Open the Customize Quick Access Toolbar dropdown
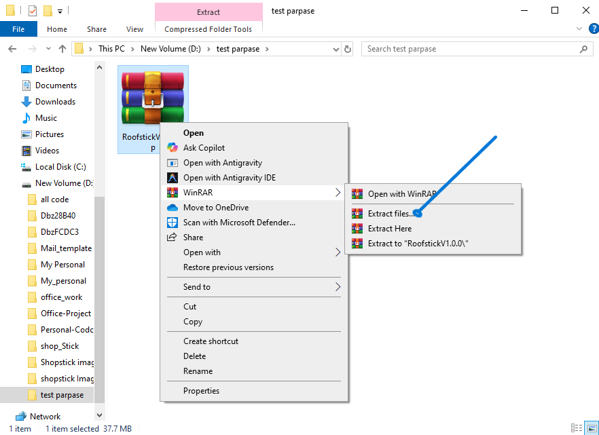This screenshot has height=435, width=599. click(60, 12)
